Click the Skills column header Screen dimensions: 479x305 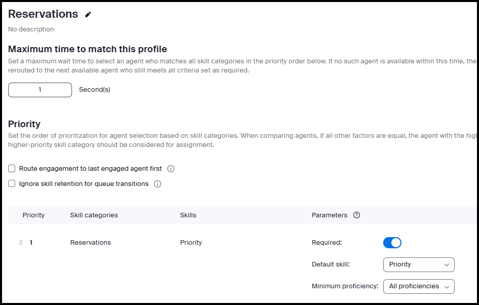(x=188, y=215)
